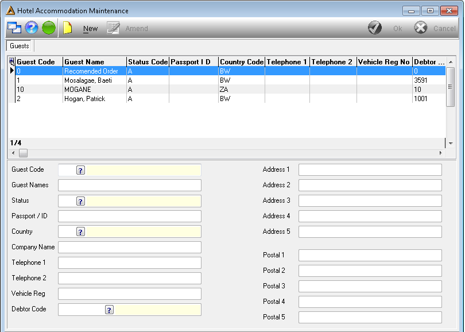This screenshot has width=465, height=332.
Task: Click the grid horizontal scrollbar thumb
Action: click(x=23, y=153)
